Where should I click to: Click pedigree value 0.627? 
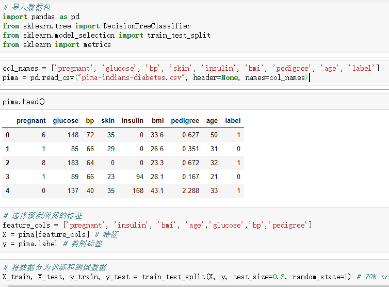click(x=190, y=135)
